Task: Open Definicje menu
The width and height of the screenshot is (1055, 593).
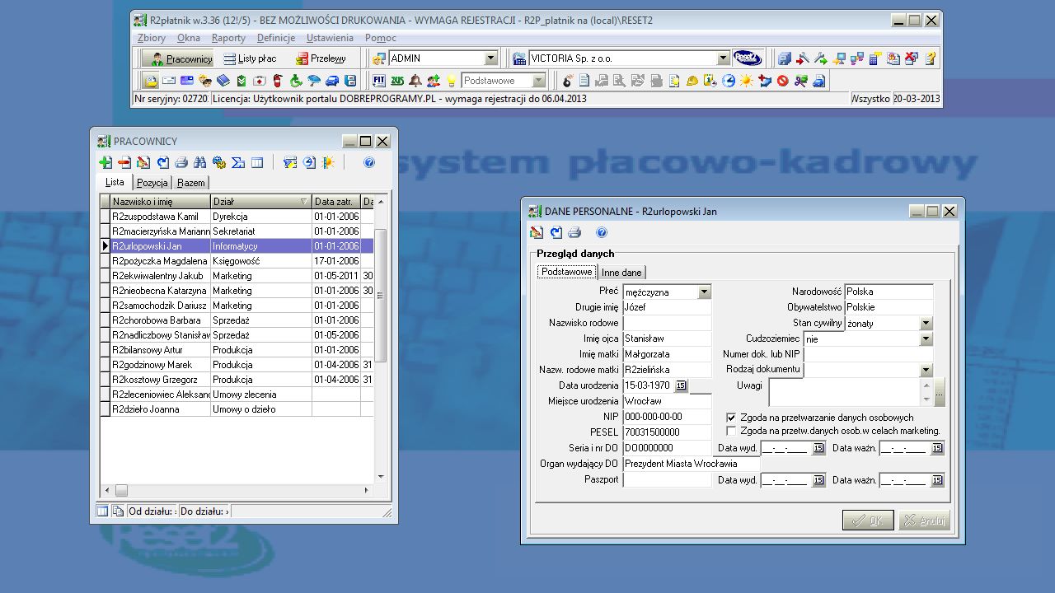Action: pos(276,38)
